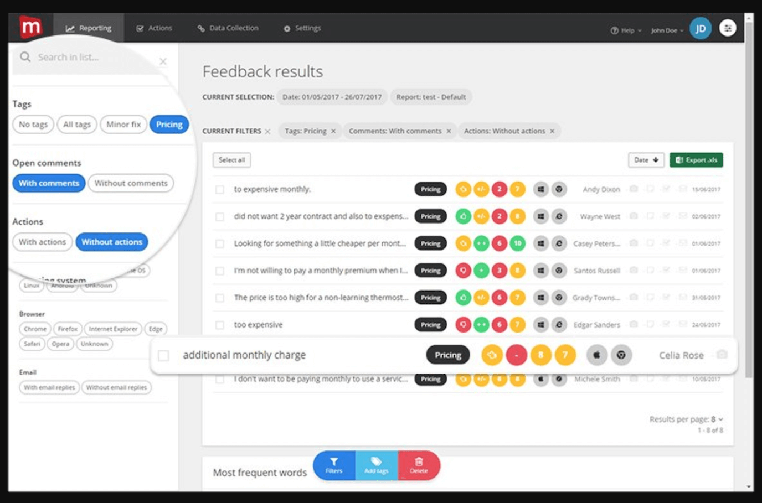This screenshot has height=503, width=762.
Task: Click the Select all button
Action: (231, 160)
